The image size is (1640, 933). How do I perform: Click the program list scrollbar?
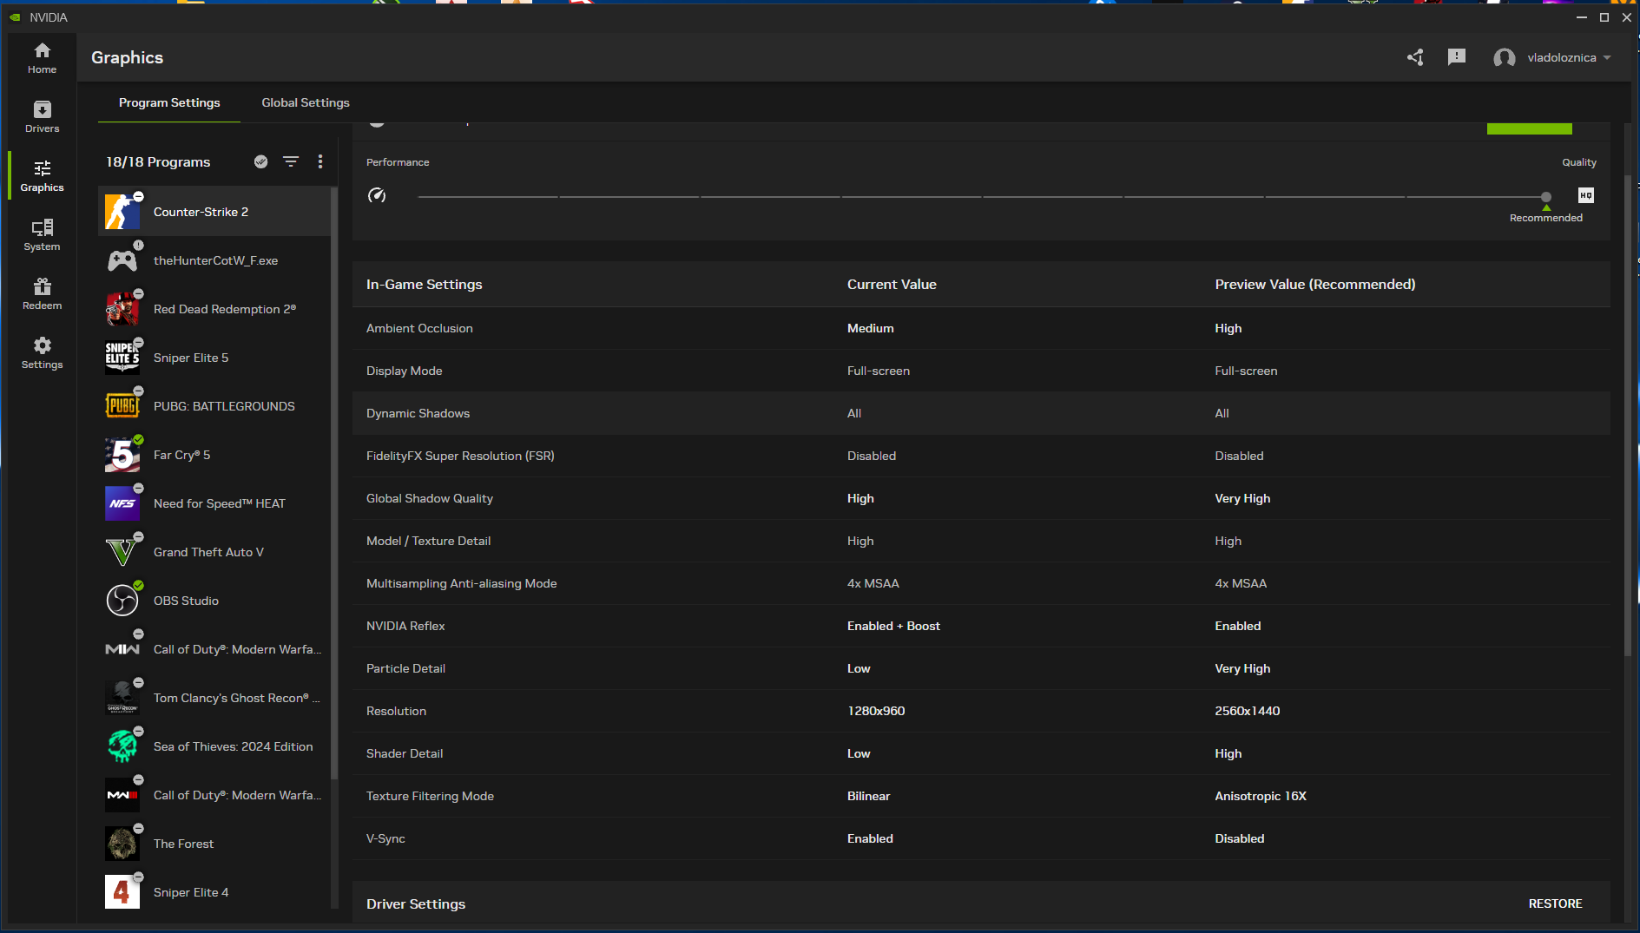click(334, 483)
